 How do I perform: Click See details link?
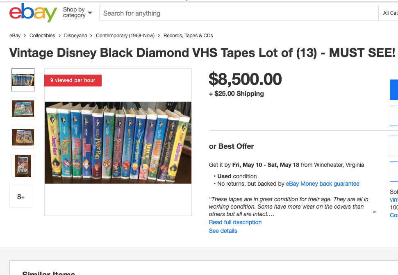223,231
